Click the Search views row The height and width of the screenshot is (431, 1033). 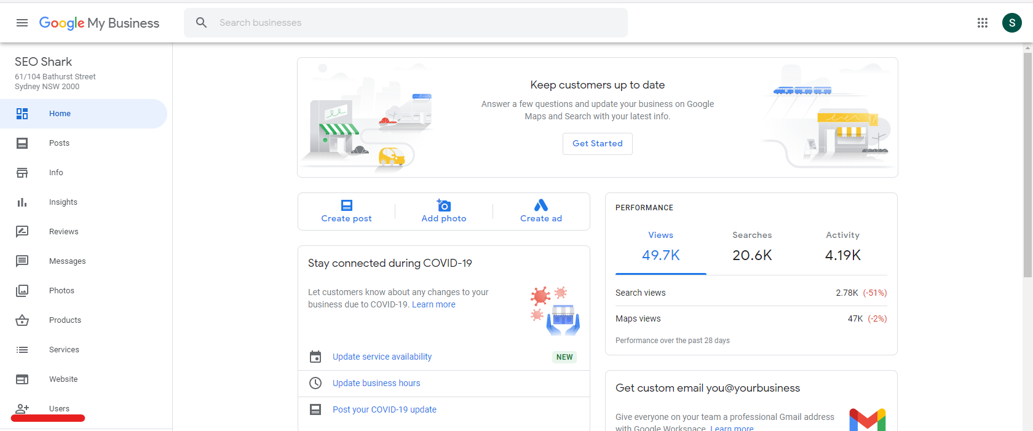751,293
